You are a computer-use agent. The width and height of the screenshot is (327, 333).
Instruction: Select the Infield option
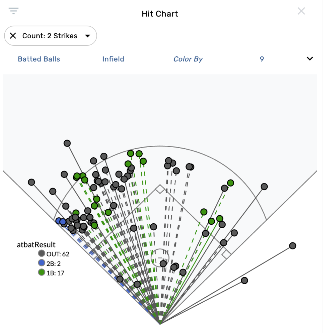(x=113, y=59)
